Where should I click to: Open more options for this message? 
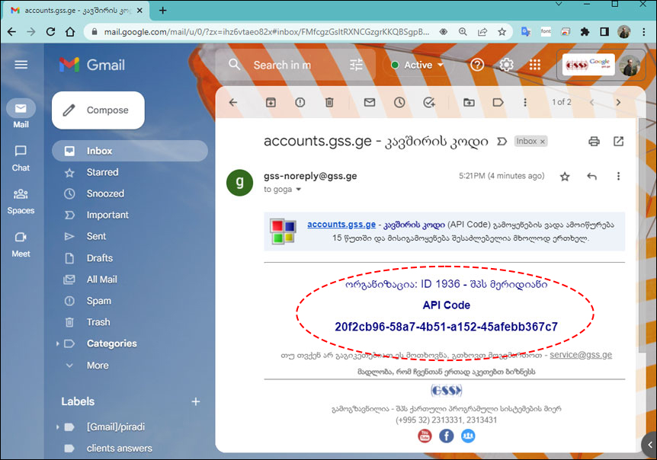point(618,176)
